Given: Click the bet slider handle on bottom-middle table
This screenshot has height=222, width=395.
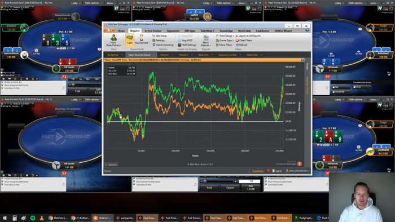Looking at the screenshot, I should pyautogui.click(x=205, y=181).
